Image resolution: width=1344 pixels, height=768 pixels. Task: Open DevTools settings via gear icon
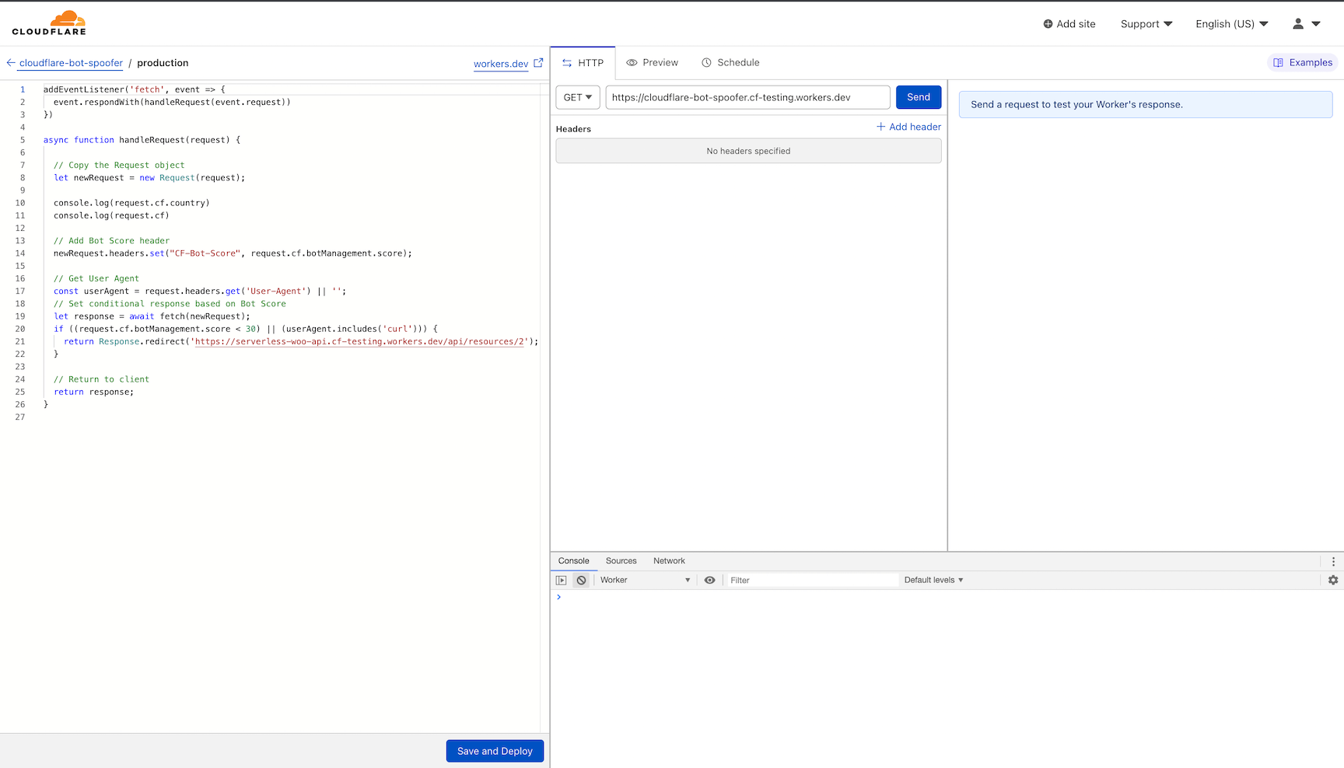point(1333,580)
